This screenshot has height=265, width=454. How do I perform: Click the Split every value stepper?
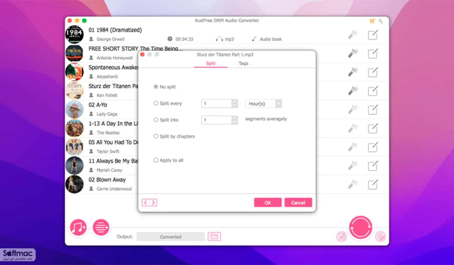click(235, 104)
